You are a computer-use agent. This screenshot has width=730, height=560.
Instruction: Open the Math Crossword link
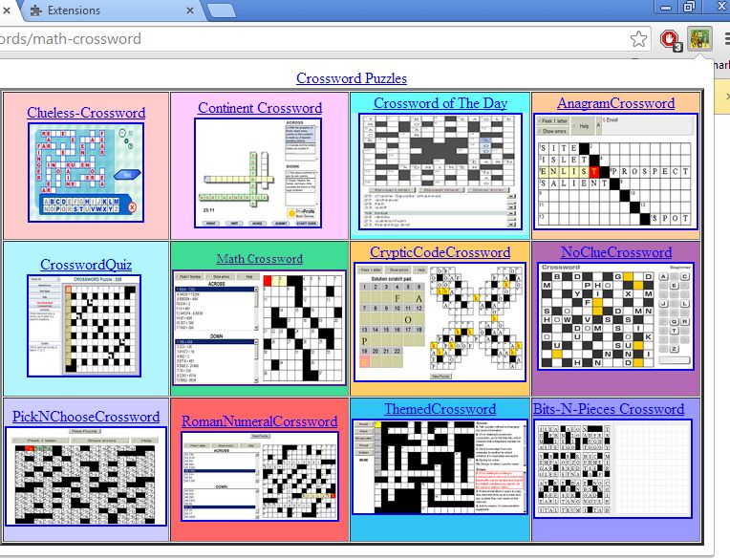[x=260, y=258]
